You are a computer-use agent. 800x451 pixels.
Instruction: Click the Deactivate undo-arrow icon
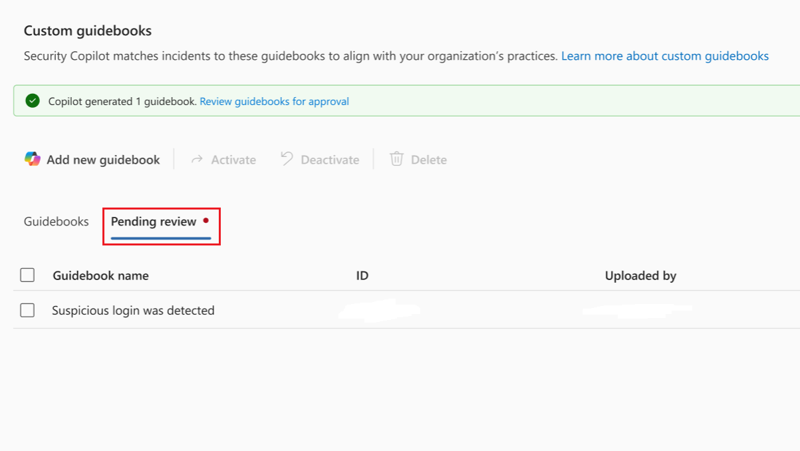coord(286,159)
